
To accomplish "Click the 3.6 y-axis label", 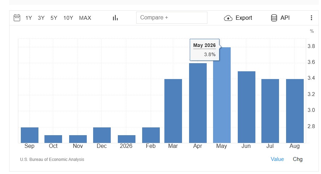I will coord(311,62).
